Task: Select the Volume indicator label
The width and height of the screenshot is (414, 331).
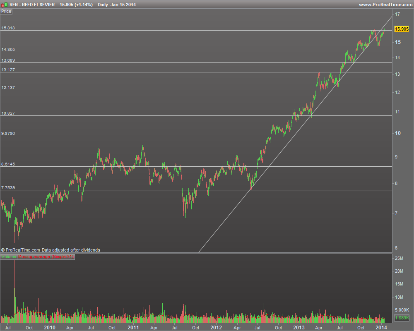Action: tap(9, 257)
